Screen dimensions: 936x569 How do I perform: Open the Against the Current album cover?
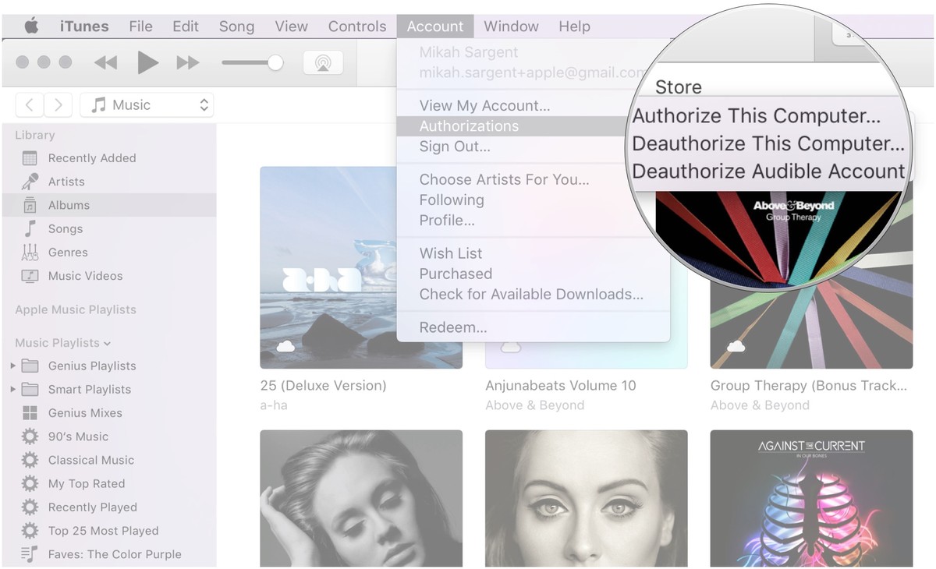click(811, 498)
